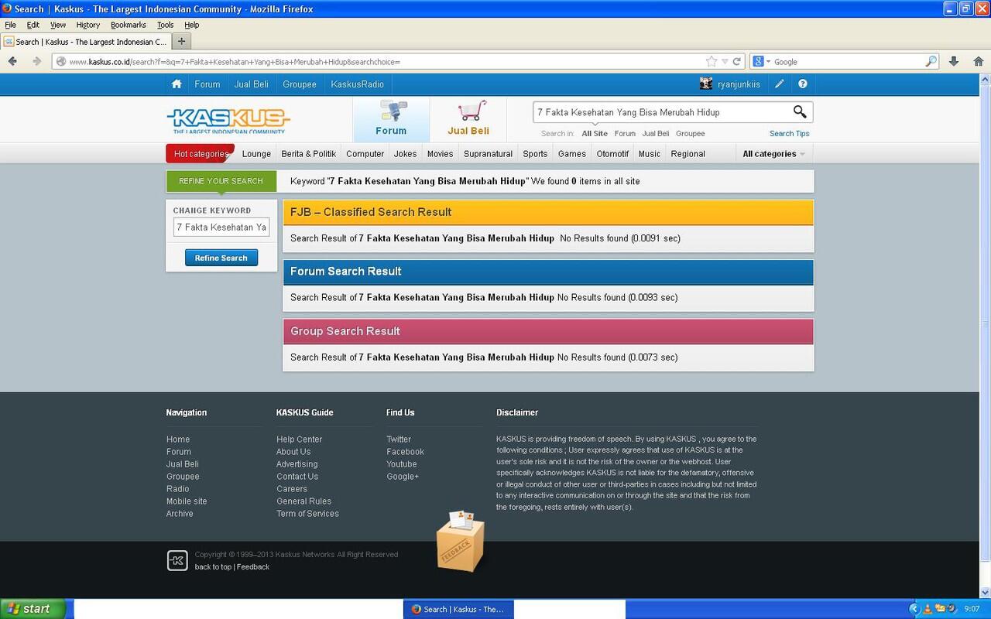Go to Firefox home page icon
The image size is (991, 619).
[979, 61]
